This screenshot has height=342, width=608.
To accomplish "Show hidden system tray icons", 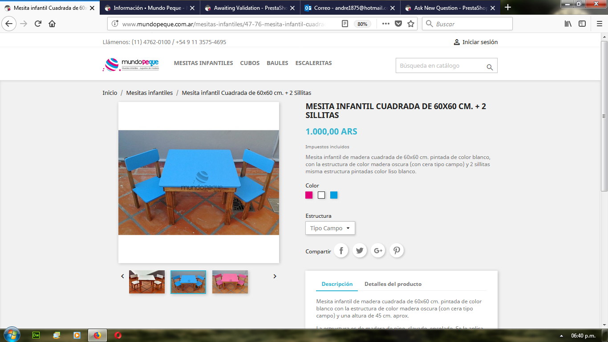I will coord(561,336).
